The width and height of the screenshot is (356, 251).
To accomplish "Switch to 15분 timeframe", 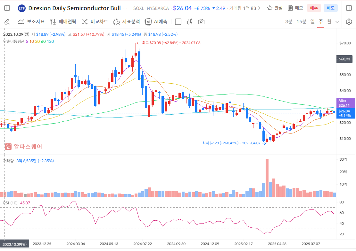I will [301, 22].
